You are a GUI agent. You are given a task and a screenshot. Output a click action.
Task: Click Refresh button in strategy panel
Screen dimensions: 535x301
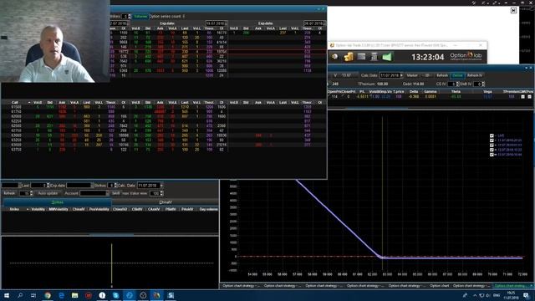click(x=442, y=75)
